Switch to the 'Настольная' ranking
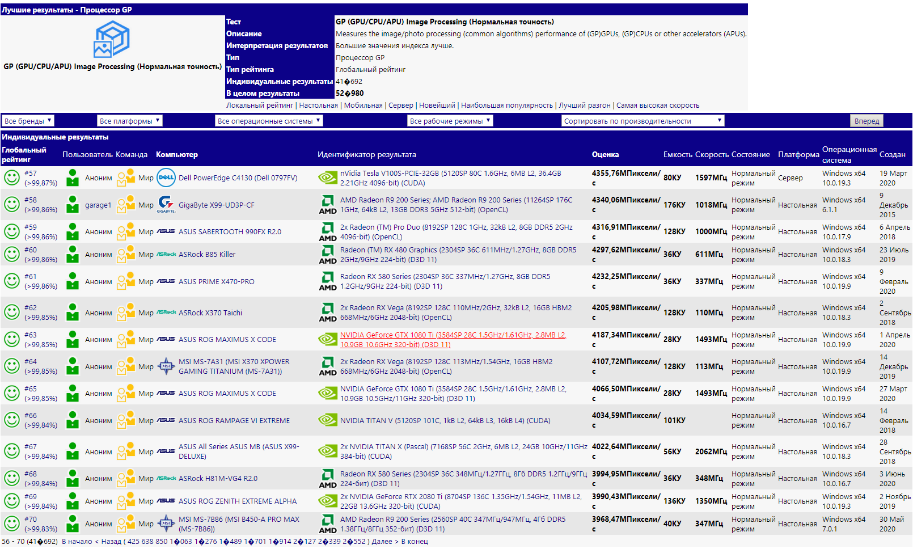The image size is (913, 553). pyautogui.click(x=319, y=105)
